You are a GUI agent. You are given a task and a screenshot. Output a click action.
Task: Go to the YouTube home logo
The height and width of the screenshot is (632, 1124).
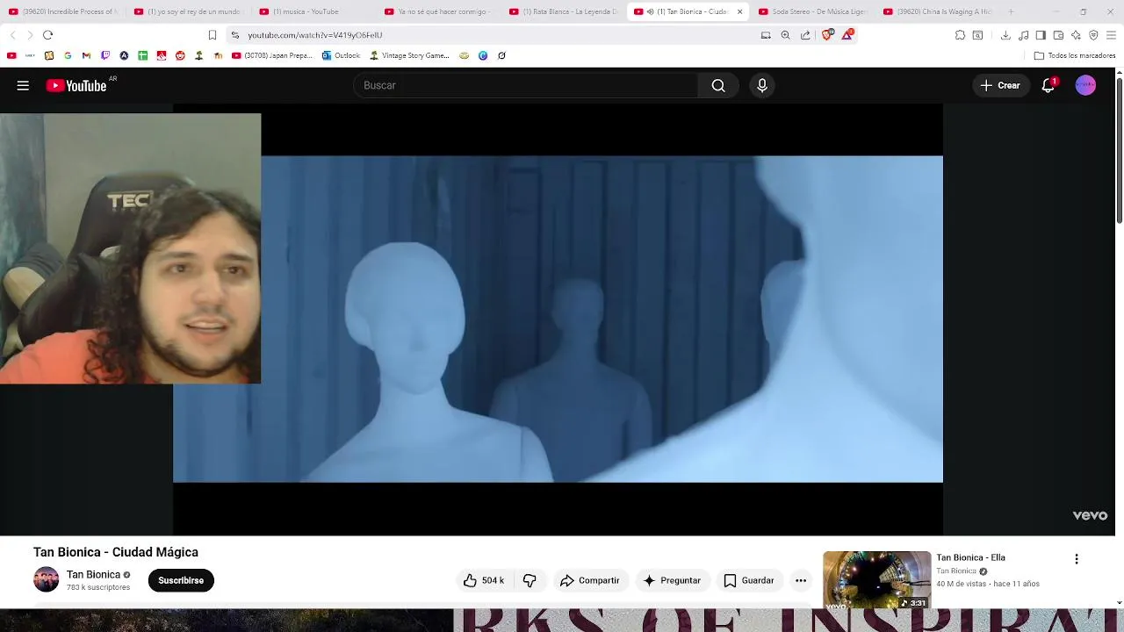pyautogui.click(x=76, y=85)
